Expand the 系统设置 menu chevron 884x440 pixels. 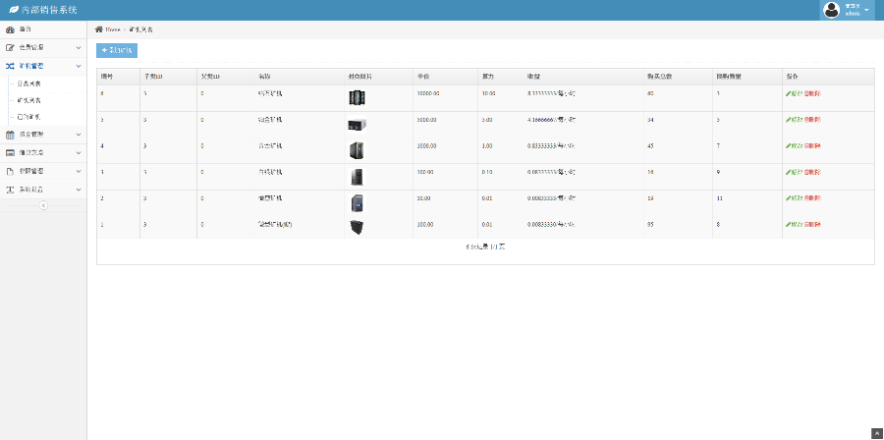pos(79,190)
